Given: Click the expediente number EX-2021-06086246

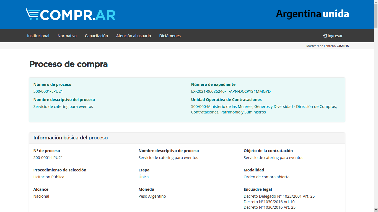Looking at the screenshot, I should click(x=208, y=91).
